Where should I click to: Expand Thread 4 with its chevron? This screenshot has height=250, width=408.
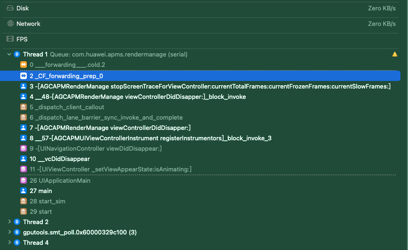coord(9,242)
